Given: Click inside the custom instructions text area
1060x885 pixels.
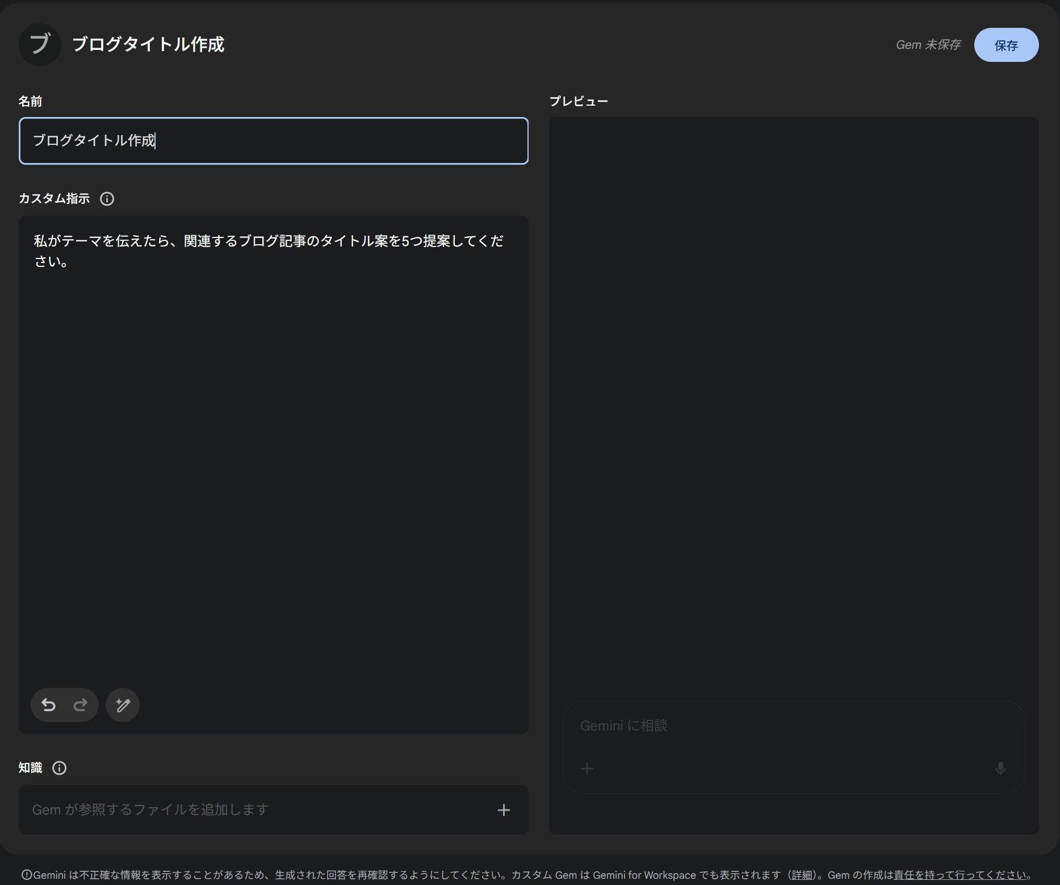Looking at the screenshot, I should click(x=273, y=454).
